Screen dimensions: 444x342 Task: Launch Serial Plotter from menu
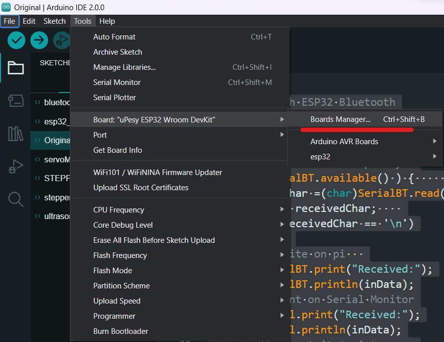[x=180, y=98]
